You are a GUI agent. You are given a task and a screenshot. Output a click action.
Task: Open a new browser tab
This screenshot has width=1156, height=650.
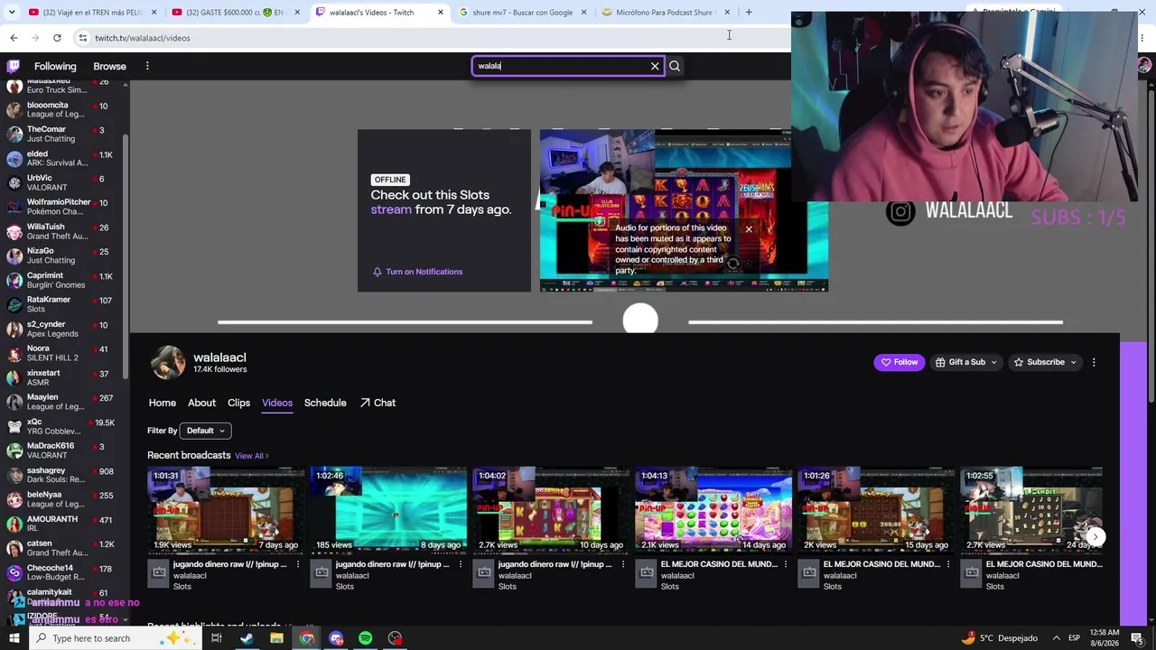tap(749, 12)
